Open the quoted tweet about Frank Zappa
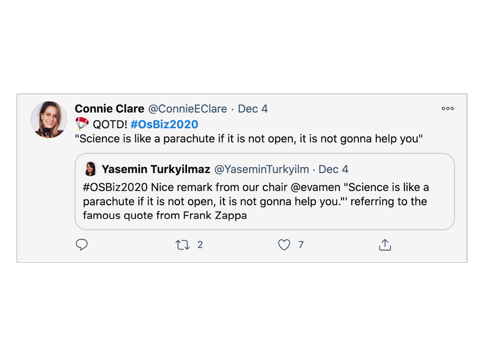 coord(265,191)
